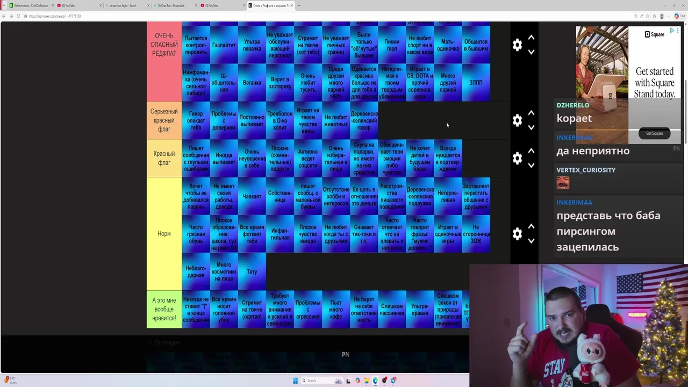Viewport: 688px width, 387px height.
Task: Select the 'Верит в эзотерику' tile
Action: click(x=279, y=83)
